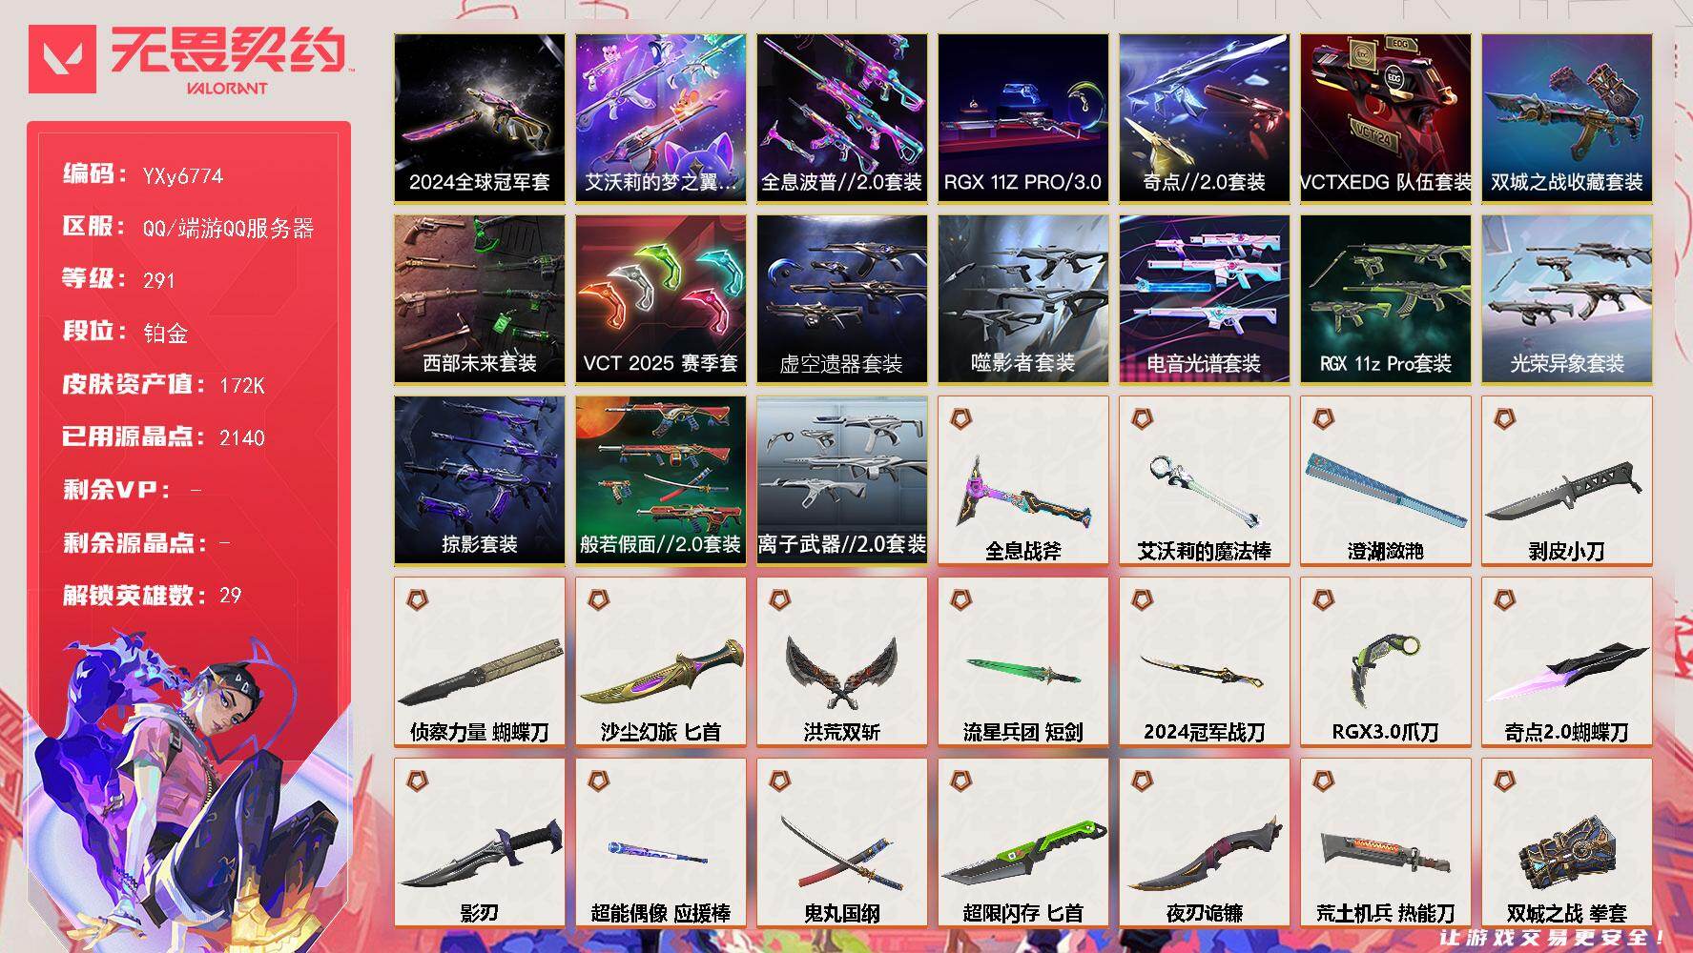The image size is (1693, 953).
Task: Click the 双城之战 拳套 gauntlet icon
Action: click(1567, 851)
